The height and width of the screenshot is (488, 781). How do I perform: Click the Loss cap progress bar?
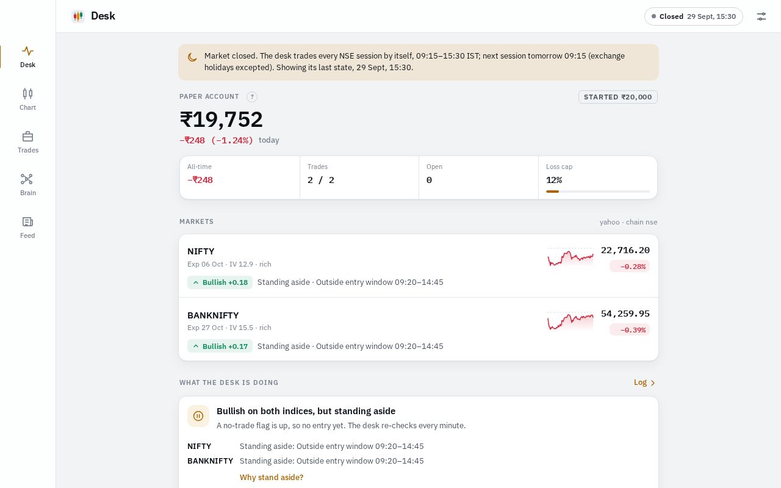click(x=598, y=192)
